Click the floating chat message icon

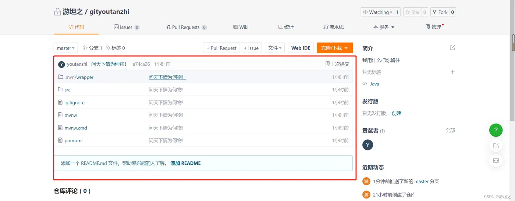pos(496,161)
